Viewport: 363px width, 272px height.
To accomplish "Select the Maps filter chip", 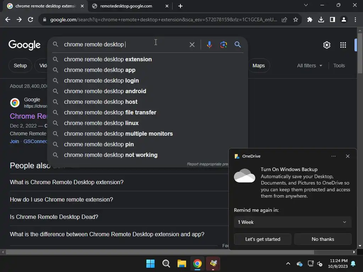I will coord(258,66).
